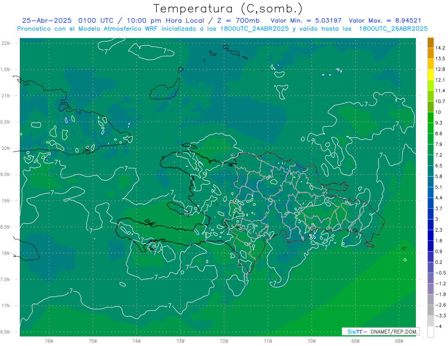Click the '20N' latitude axis label
This screenshot has height=346, width=448.
(6, 148)
